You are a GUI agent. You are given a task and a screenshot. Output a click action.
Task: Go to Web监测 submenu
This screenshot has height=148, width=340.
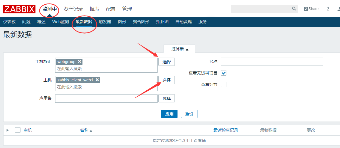tap(61, 22)
